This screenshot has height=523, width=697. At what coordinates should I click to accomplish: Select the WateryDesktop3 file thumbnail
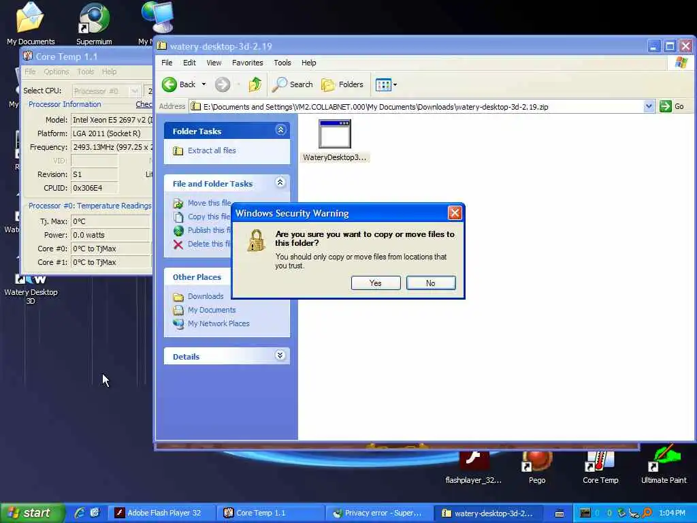[335, 134]
